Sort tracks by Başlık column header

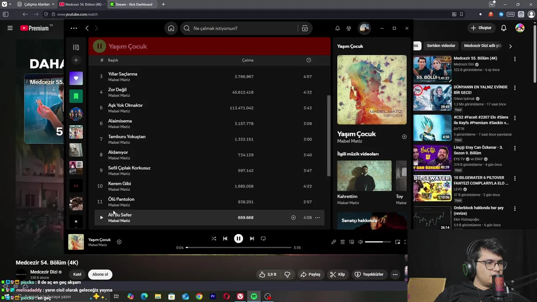click(x=113, y=60)
